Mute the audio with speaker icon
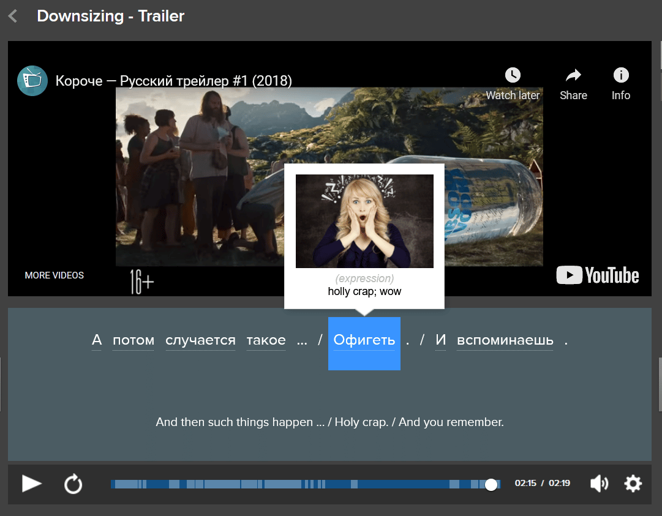This screenshot has width=662, height=516. pos(599,484)
